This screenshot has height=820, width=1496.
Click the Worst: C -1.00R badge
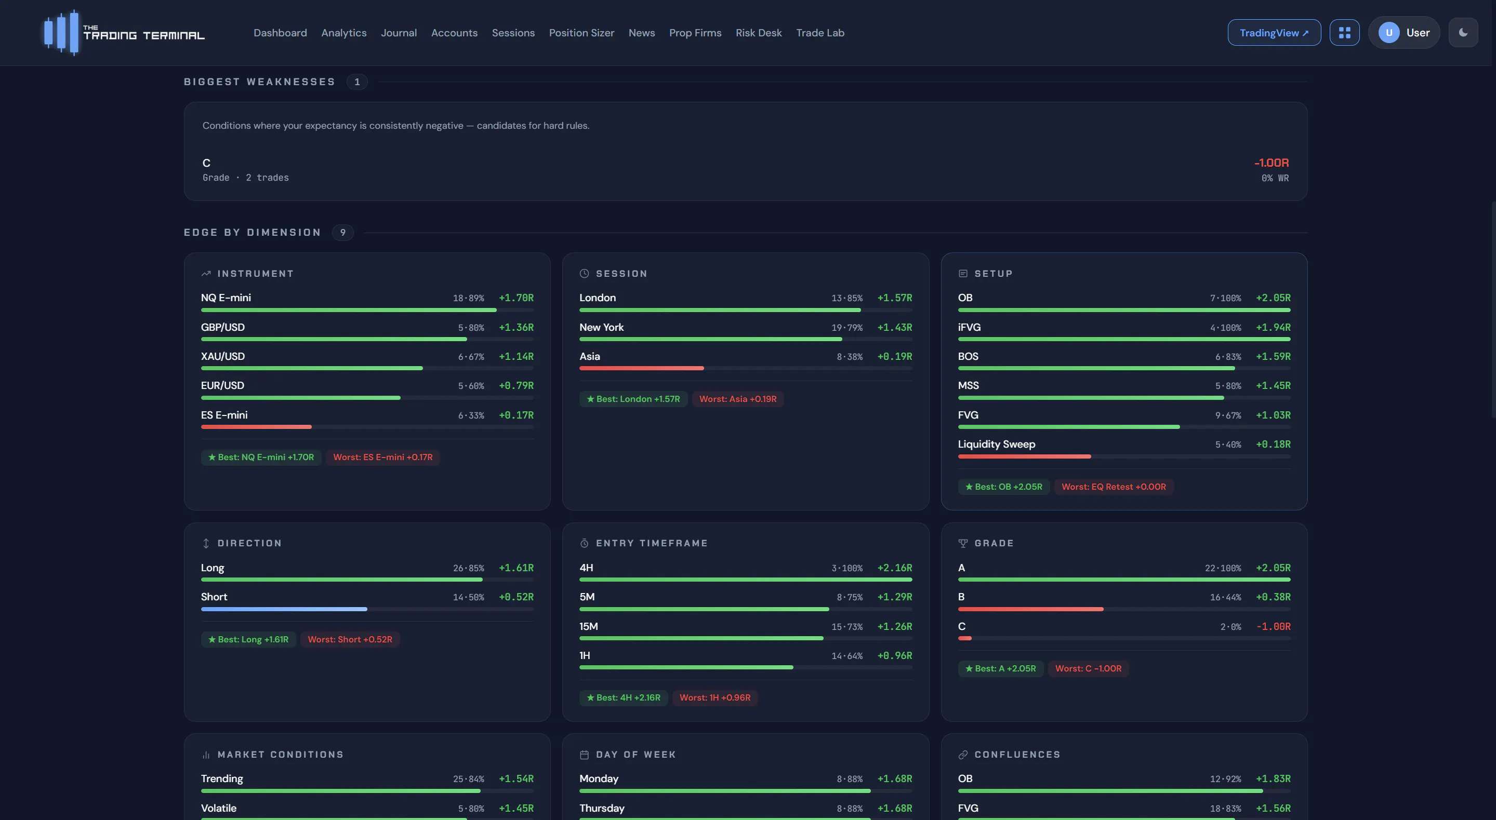click(x=1088, y=668)
